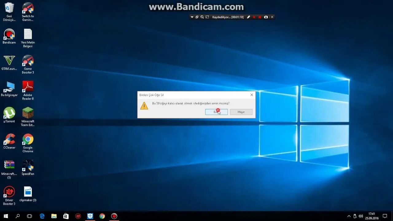This screenshot has height=221, width=393.
Task: Switch to Bandicam in the taskbar
Action: [114, 216]
